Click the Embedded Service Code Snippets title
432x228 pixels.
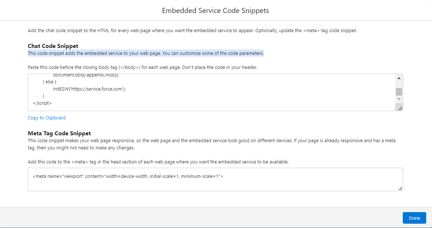pyautogui.click(x=215, y=10)
